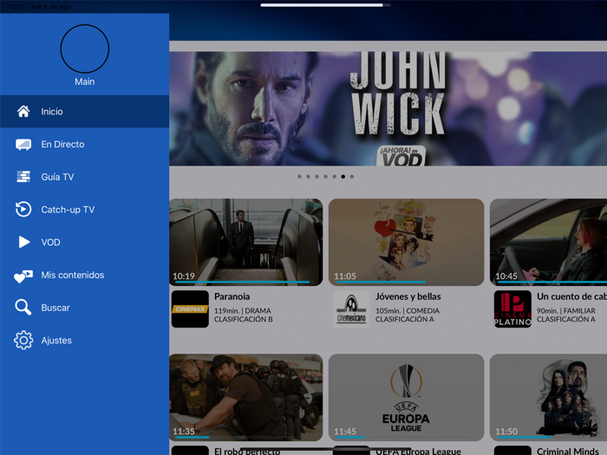
Task: Click the 105min. COMEDIA info text
Action: [408, 310]
